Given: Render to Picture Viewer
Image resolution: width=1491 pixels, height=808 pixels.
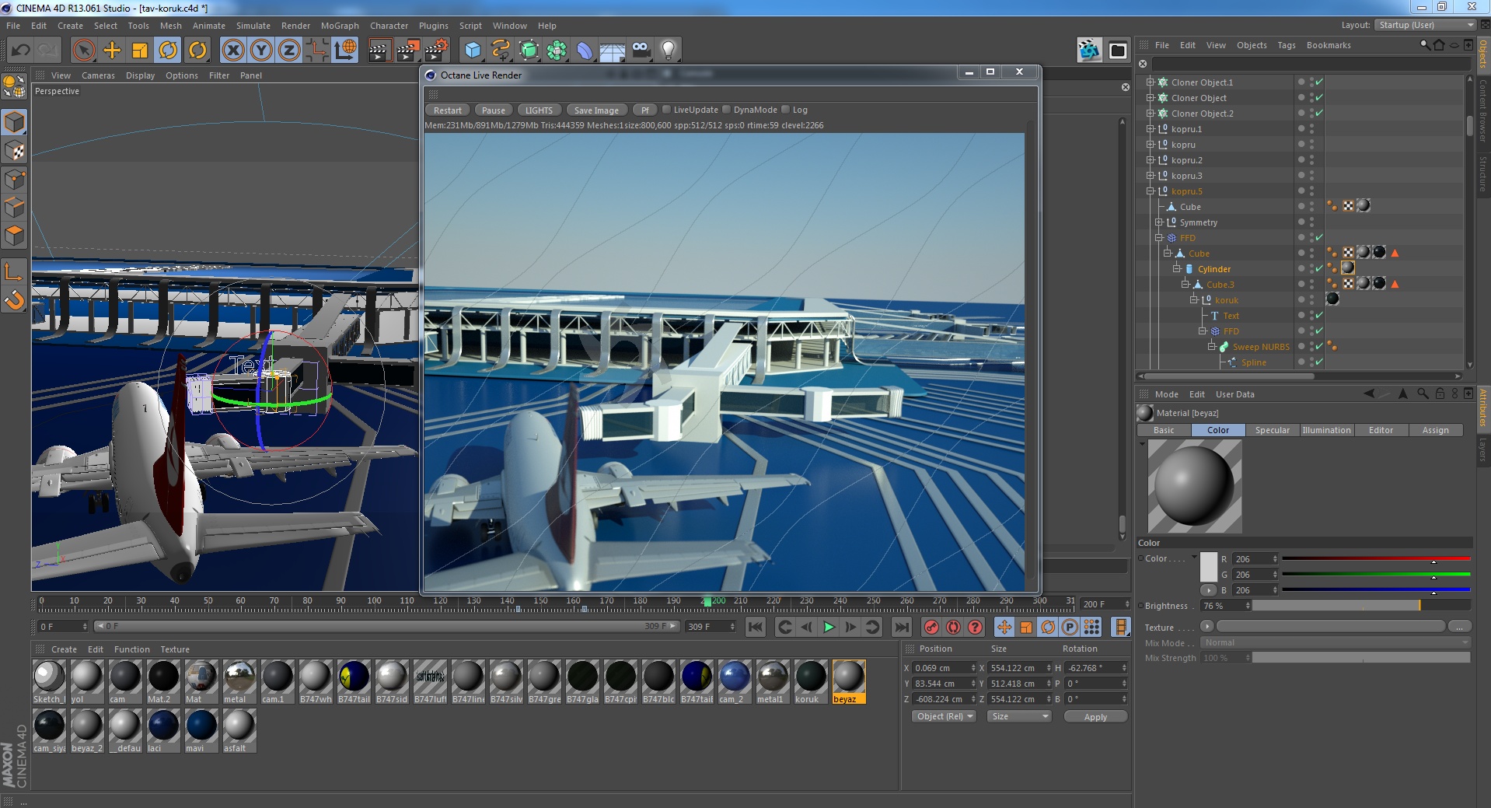Looking at the screenshot, I should click(x=407, y=51).
